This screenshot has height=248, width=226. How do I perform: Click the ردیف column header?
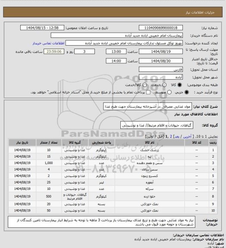coord(213,143)
